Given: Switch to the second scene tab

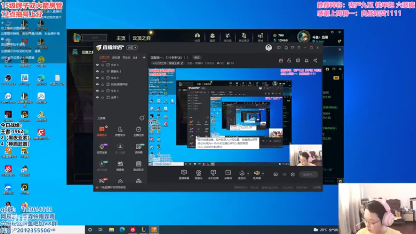Looking at the screenshot, I should pos(116,57).
